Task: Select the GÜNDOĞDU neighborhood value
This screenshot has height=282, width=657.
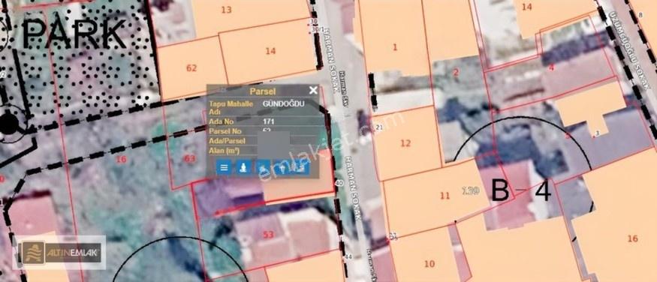Action: (284, 103)
